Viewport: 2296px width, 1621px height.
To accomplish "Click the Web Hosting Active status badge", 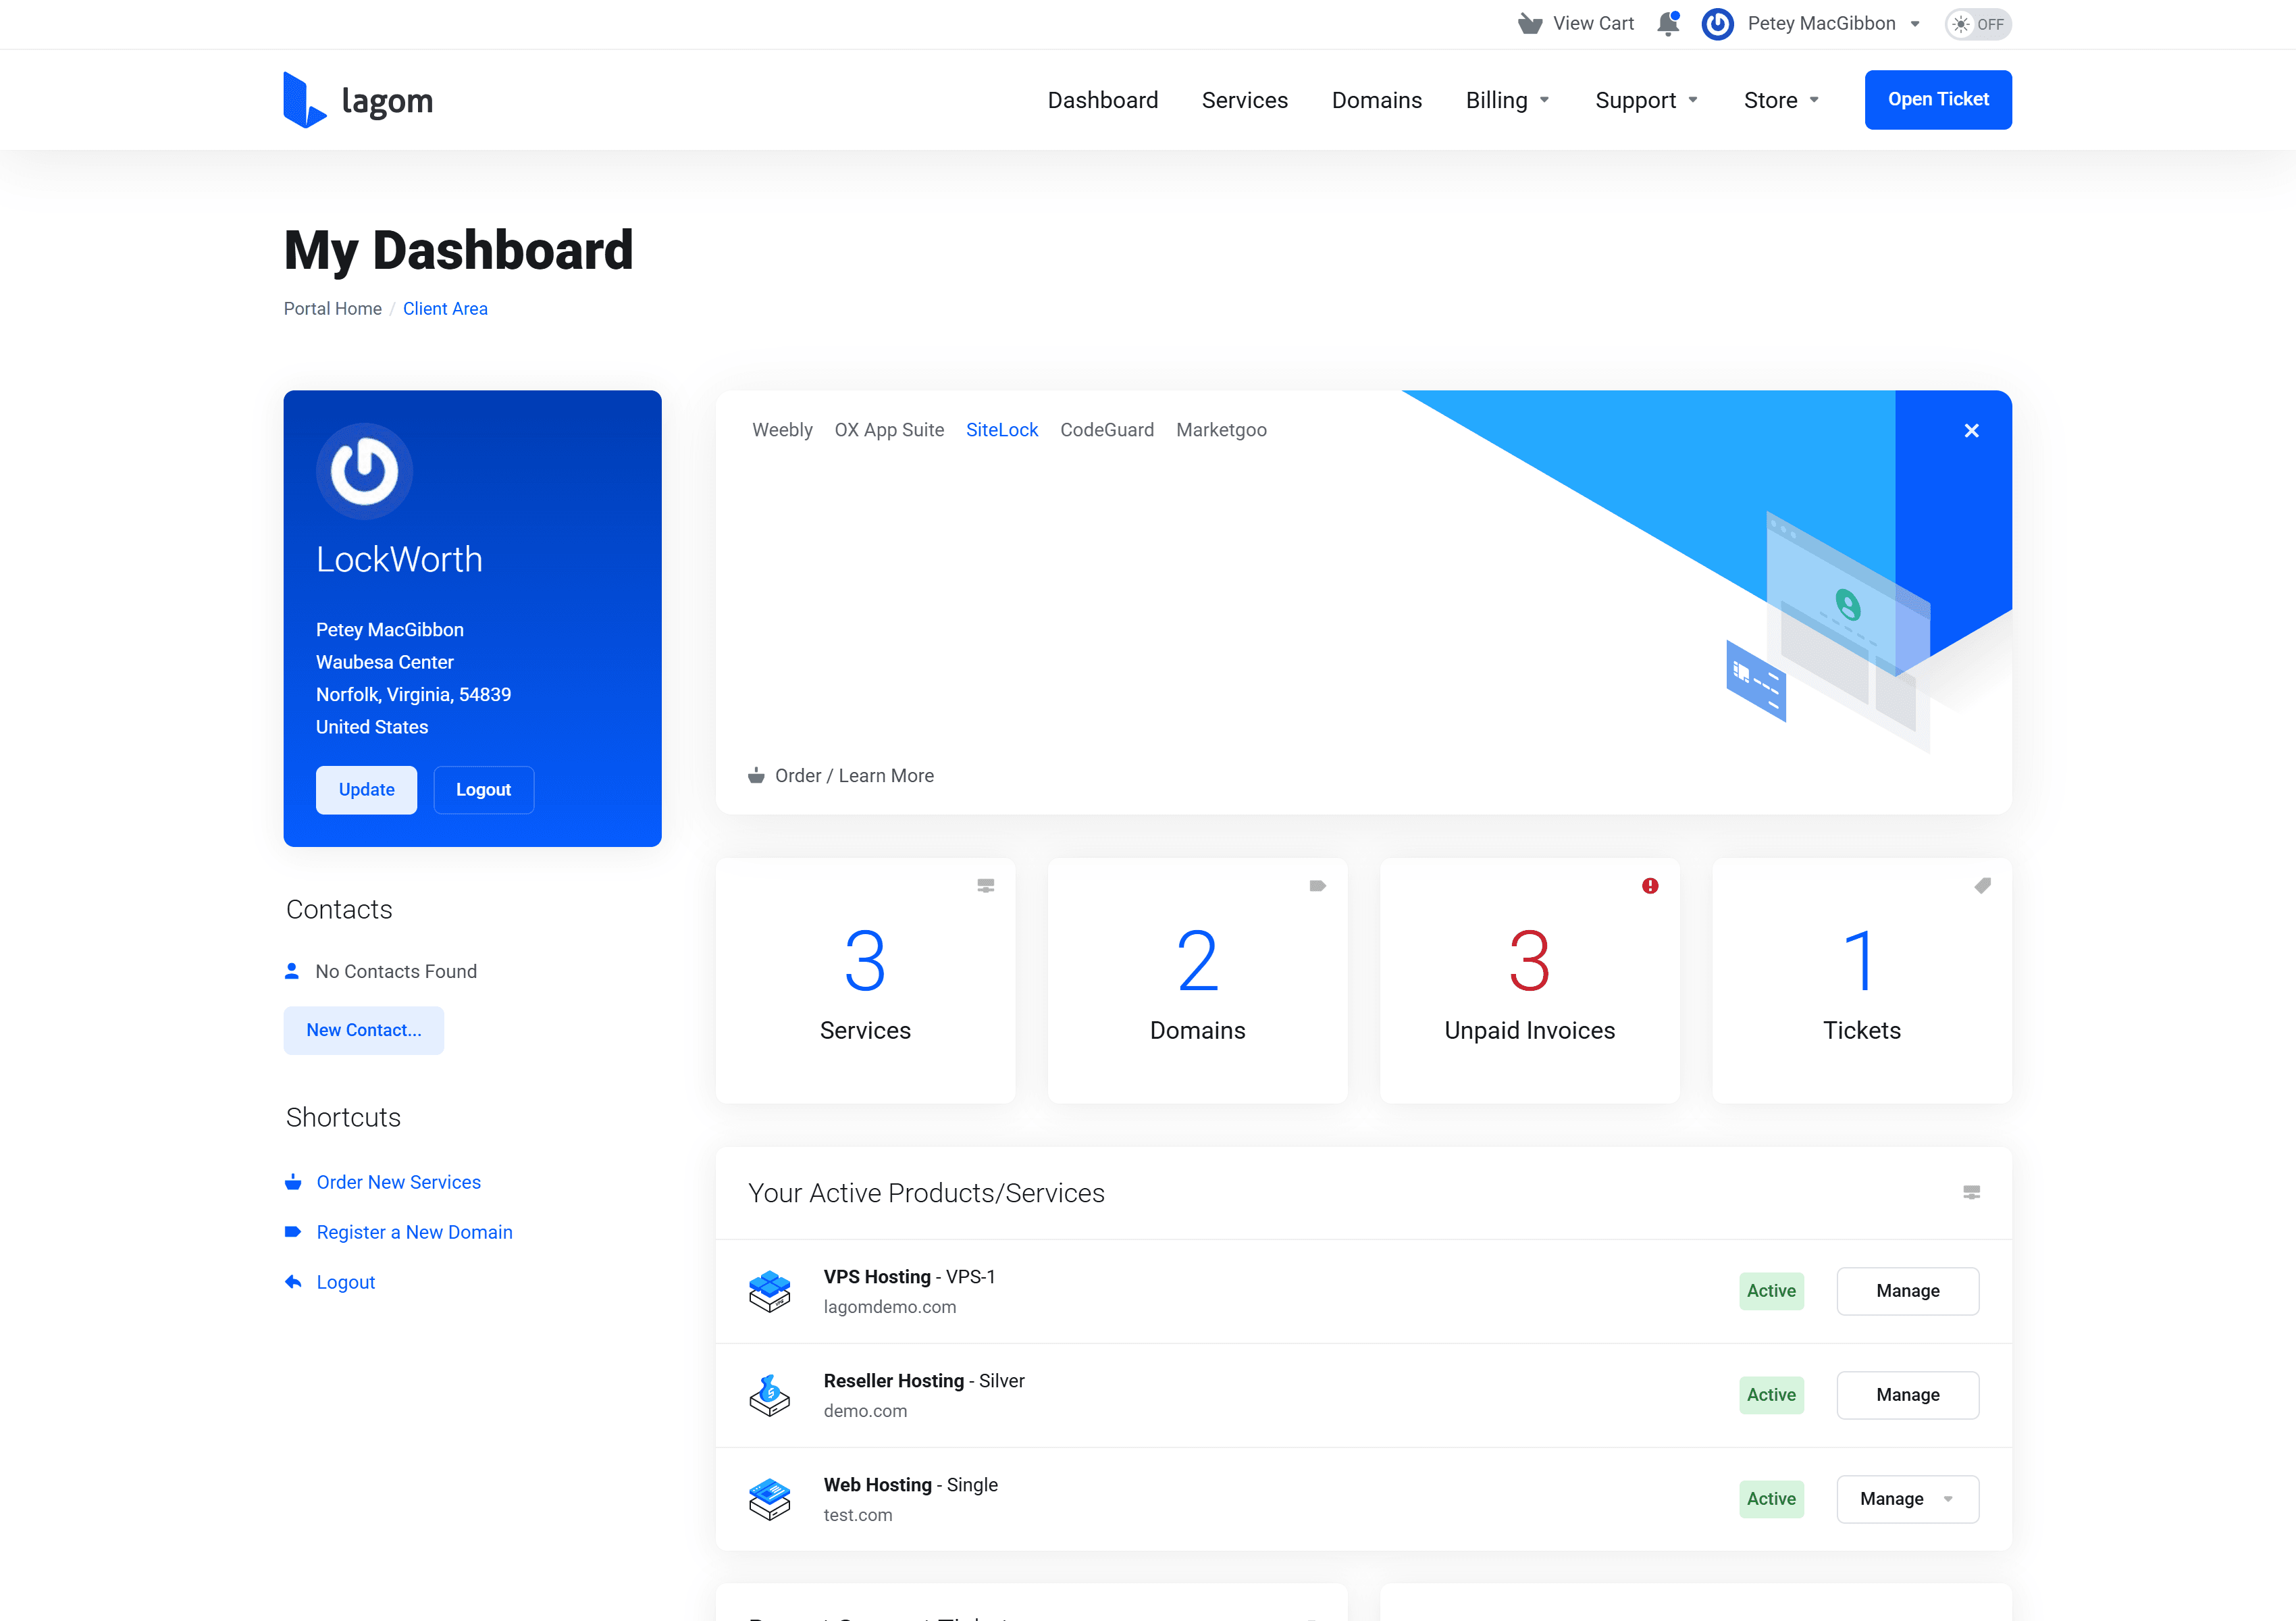I will click(1771, 1499).
